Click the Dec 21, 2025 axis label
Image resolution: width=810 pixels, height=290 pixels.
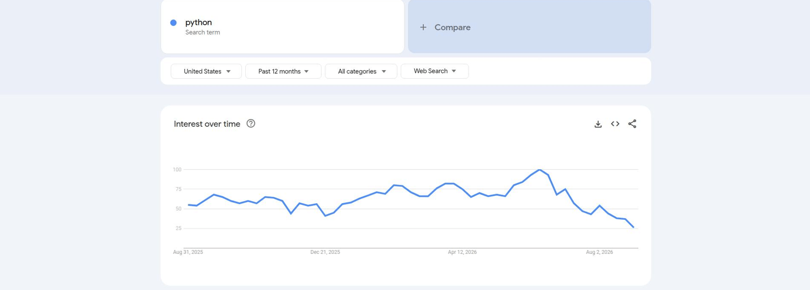[x=325, y=252]
